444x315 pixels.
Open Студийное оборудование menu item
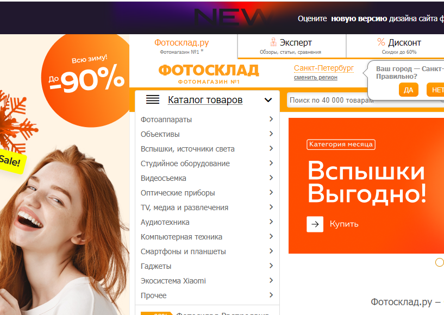coord(185,163)
